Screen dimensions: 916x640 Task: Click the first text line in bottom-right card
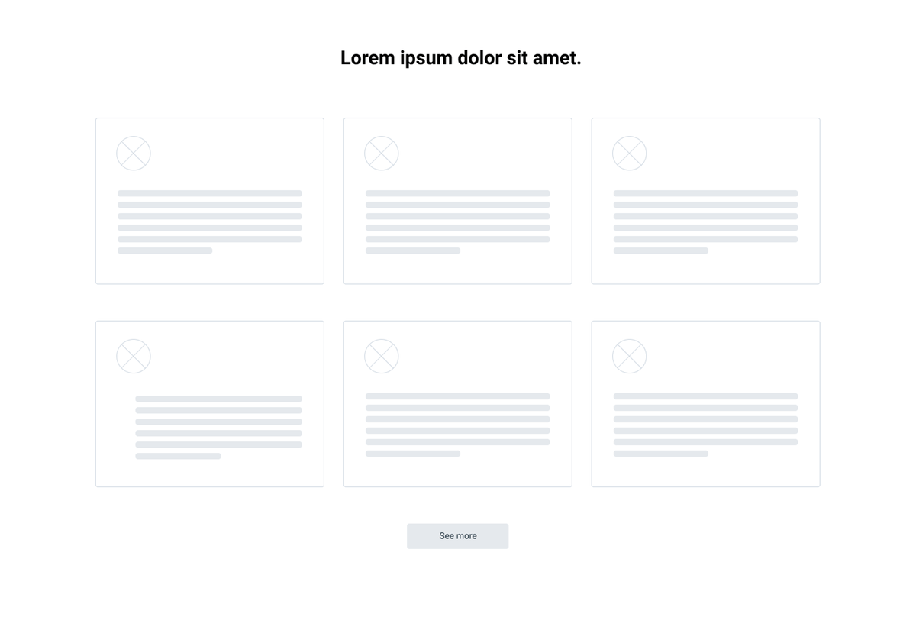705,396
